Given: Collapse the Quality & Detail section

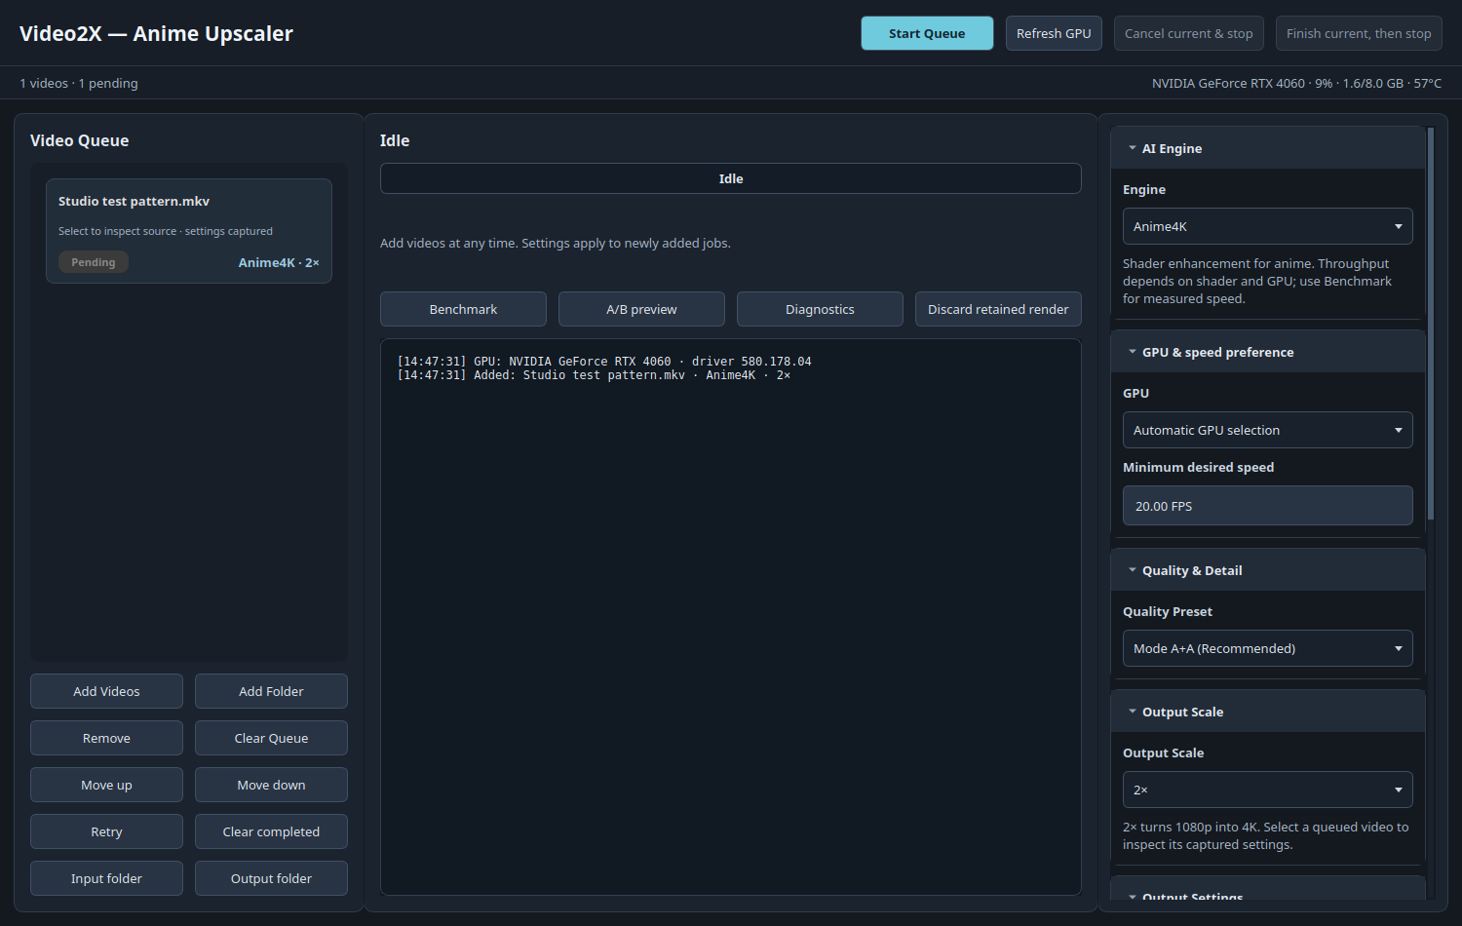Looking at the screenshot, I should click(x=1267, y=570).
